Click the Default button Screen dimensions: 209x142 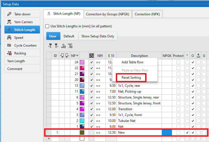tap(69, 36)
